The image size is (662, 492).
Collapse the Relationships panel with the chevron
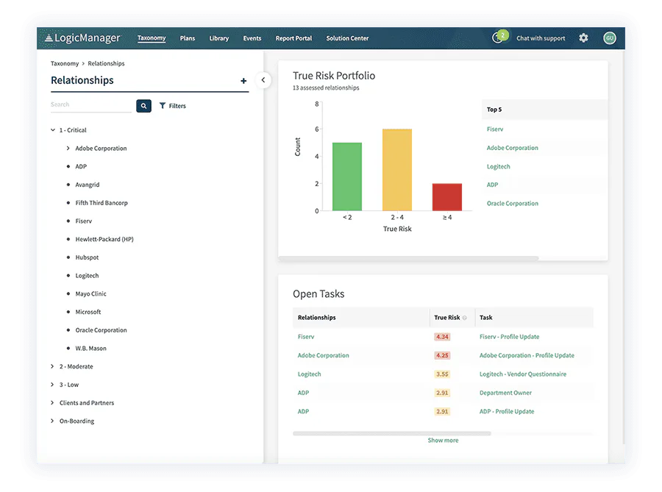[x=263, y=80]
